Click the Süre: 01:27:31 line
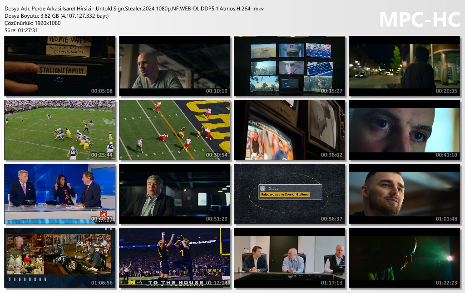 click(21, 30)
